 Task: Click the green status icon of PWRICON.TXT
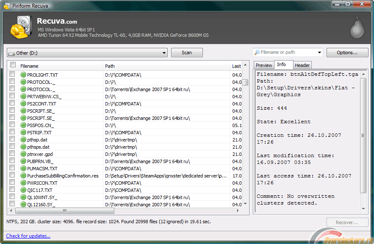[x=23, y=183]
